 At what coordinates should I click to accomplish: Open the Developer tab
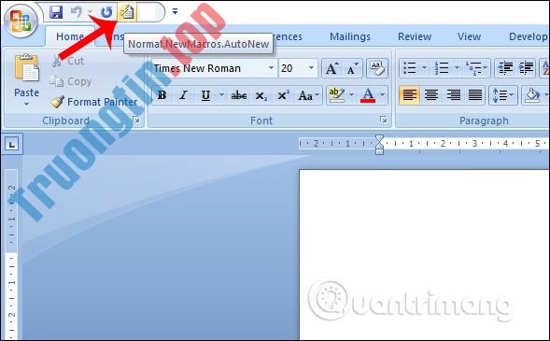click(x=528, y=36)
